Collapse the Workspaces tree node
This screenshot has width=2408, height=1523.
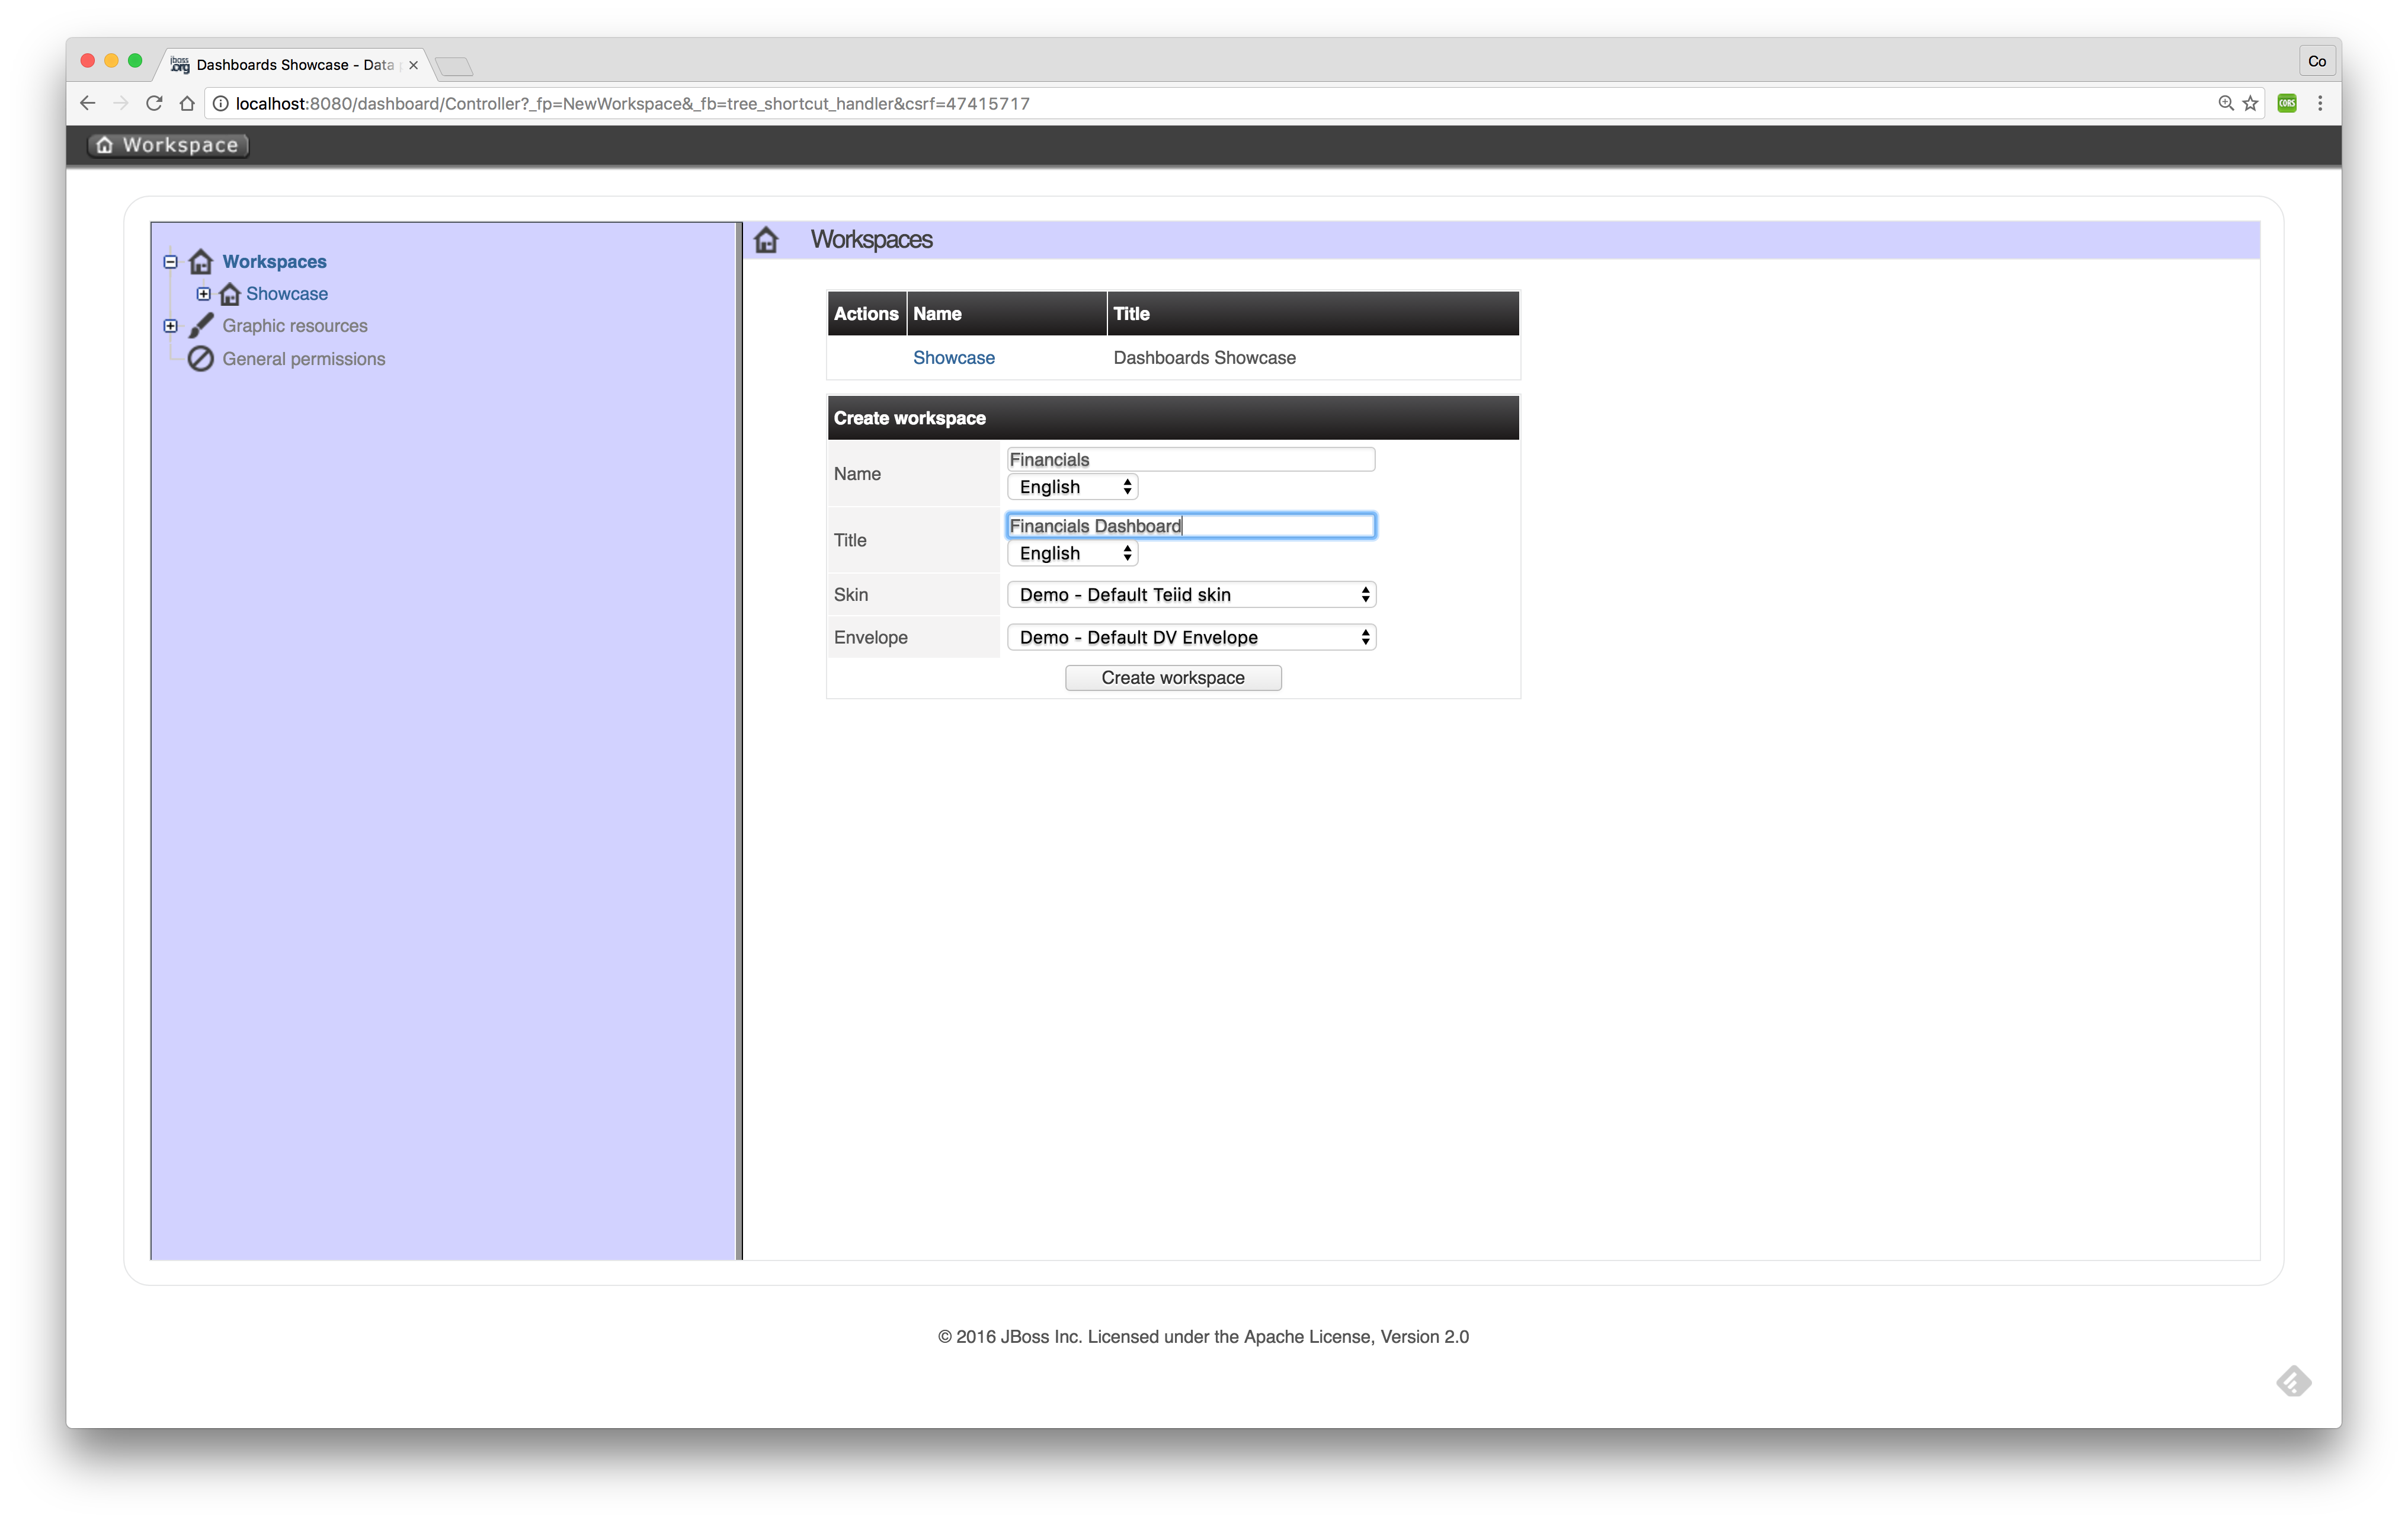point(170,261)
